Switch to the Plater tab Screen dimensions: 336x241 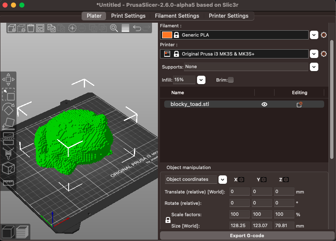click(94, 16)
